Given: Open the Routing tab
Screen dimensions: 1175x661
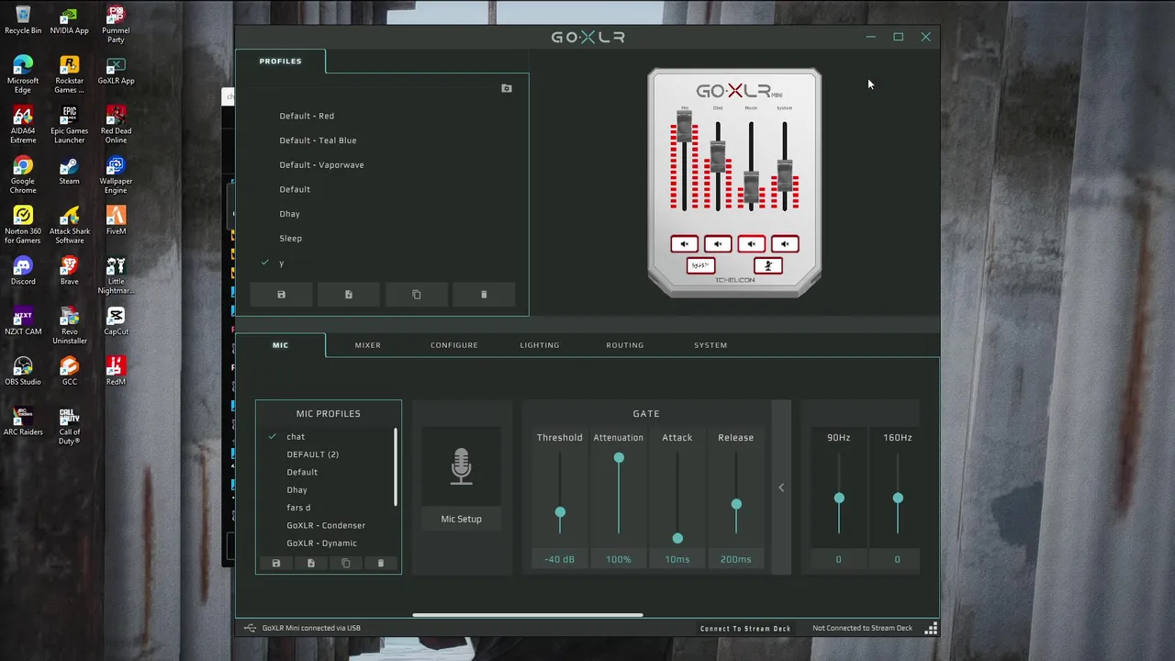Looking at the screenshot, I should tap(625, 345).
